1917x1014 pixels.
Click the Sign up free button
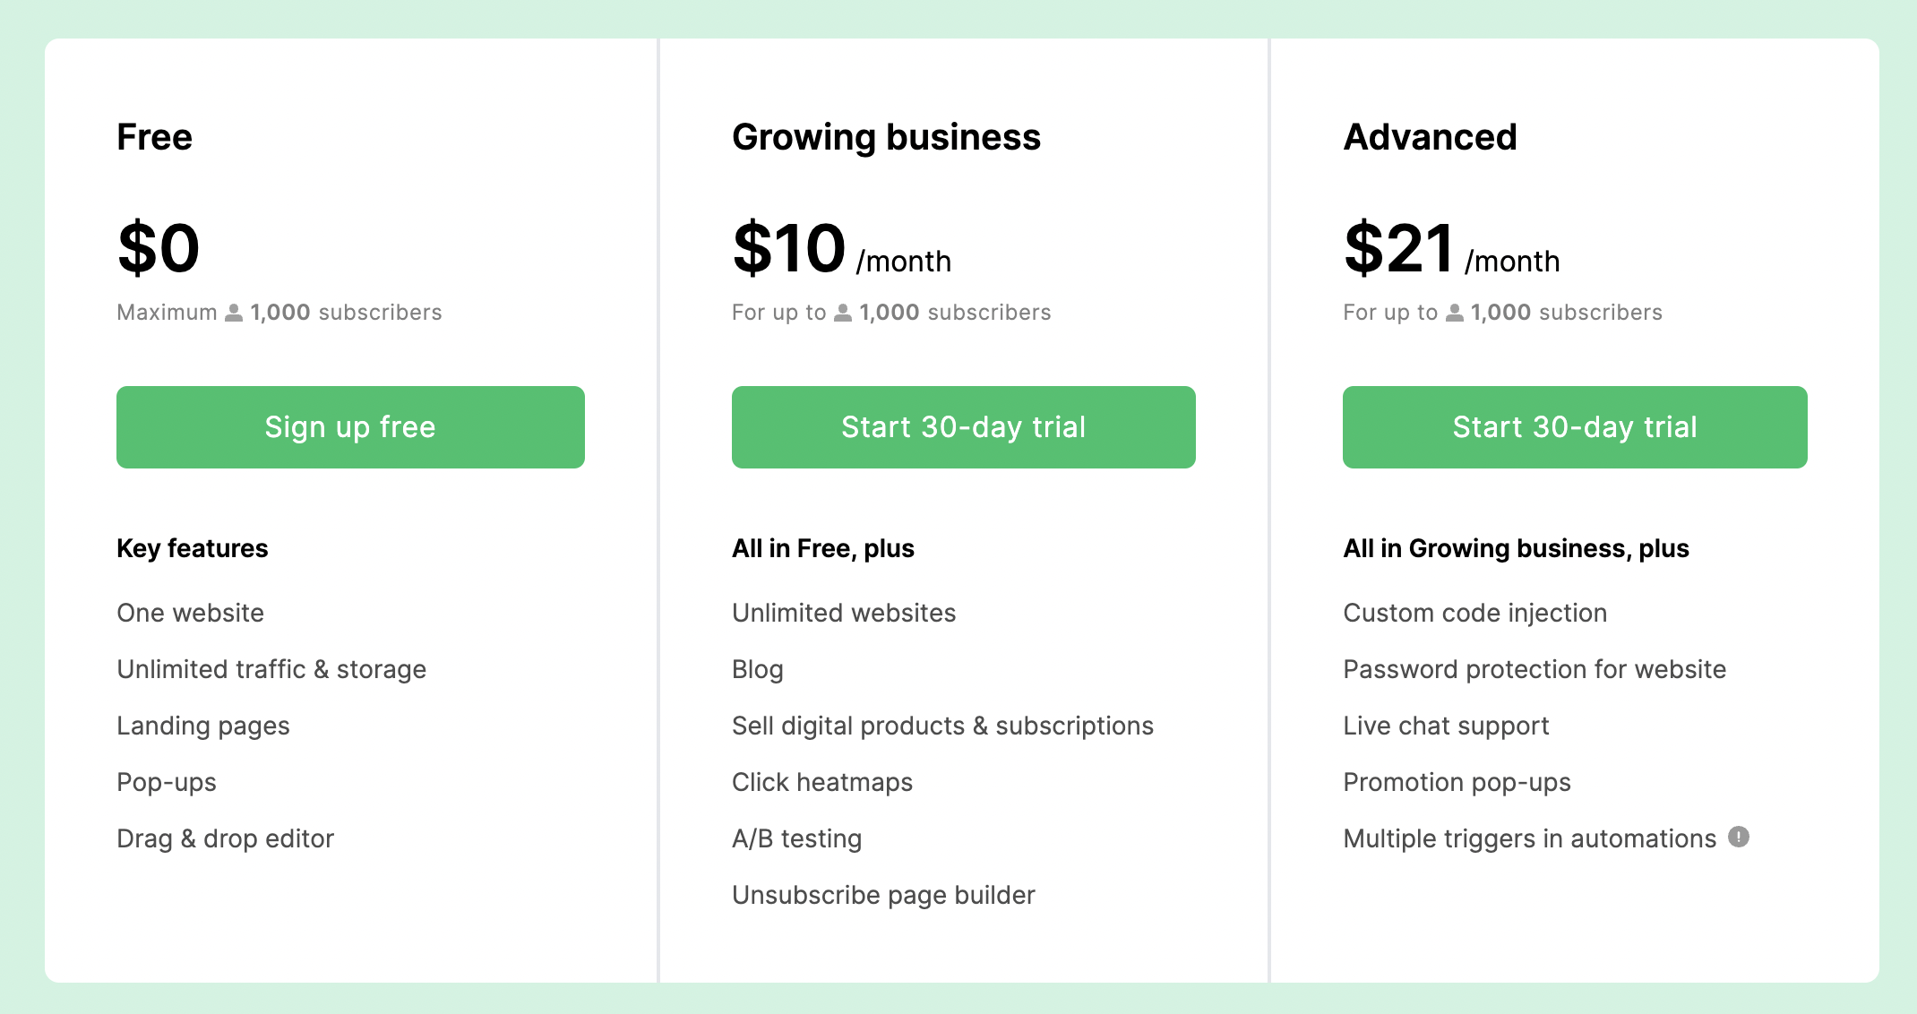349,427
